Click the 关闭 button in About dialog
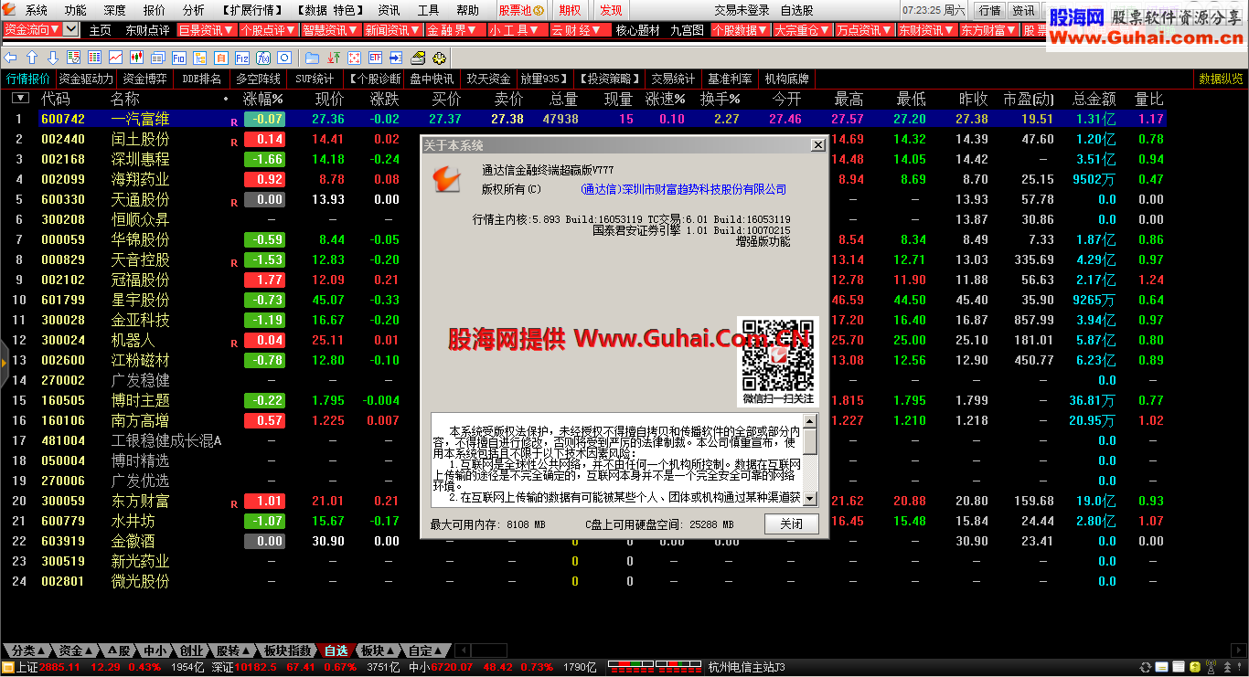This screenshot has width=1249, height=677. coord(791,524)
